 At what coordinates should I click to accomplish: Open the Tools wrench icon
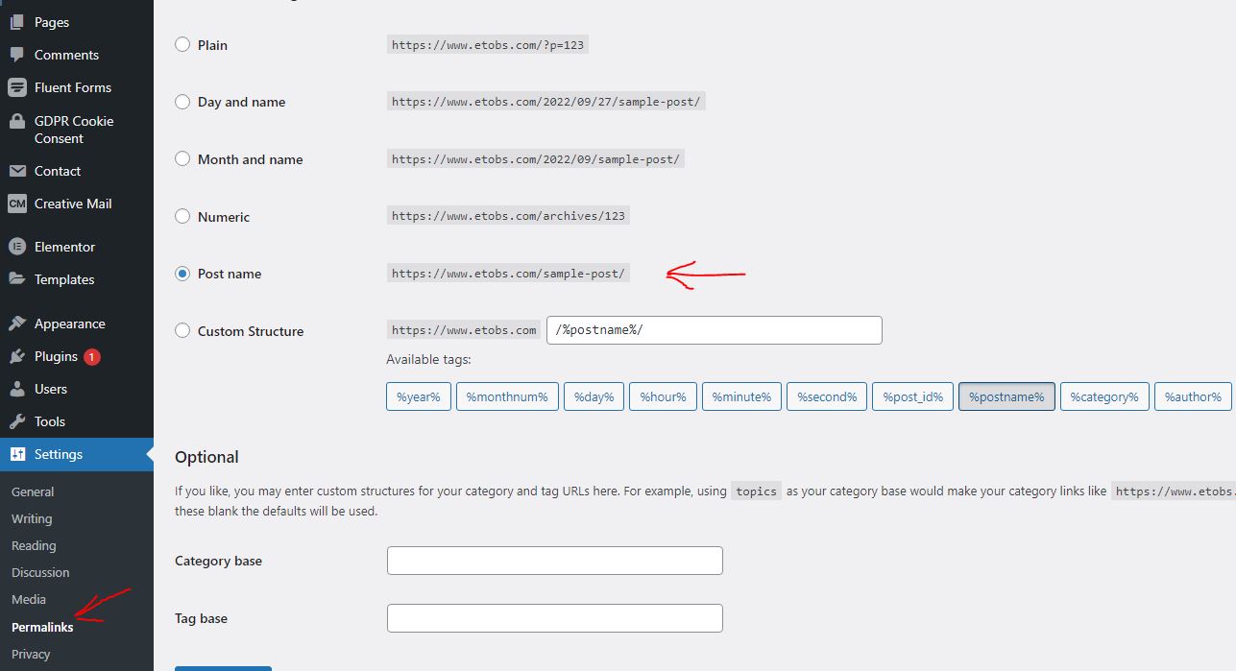point(16,421)
